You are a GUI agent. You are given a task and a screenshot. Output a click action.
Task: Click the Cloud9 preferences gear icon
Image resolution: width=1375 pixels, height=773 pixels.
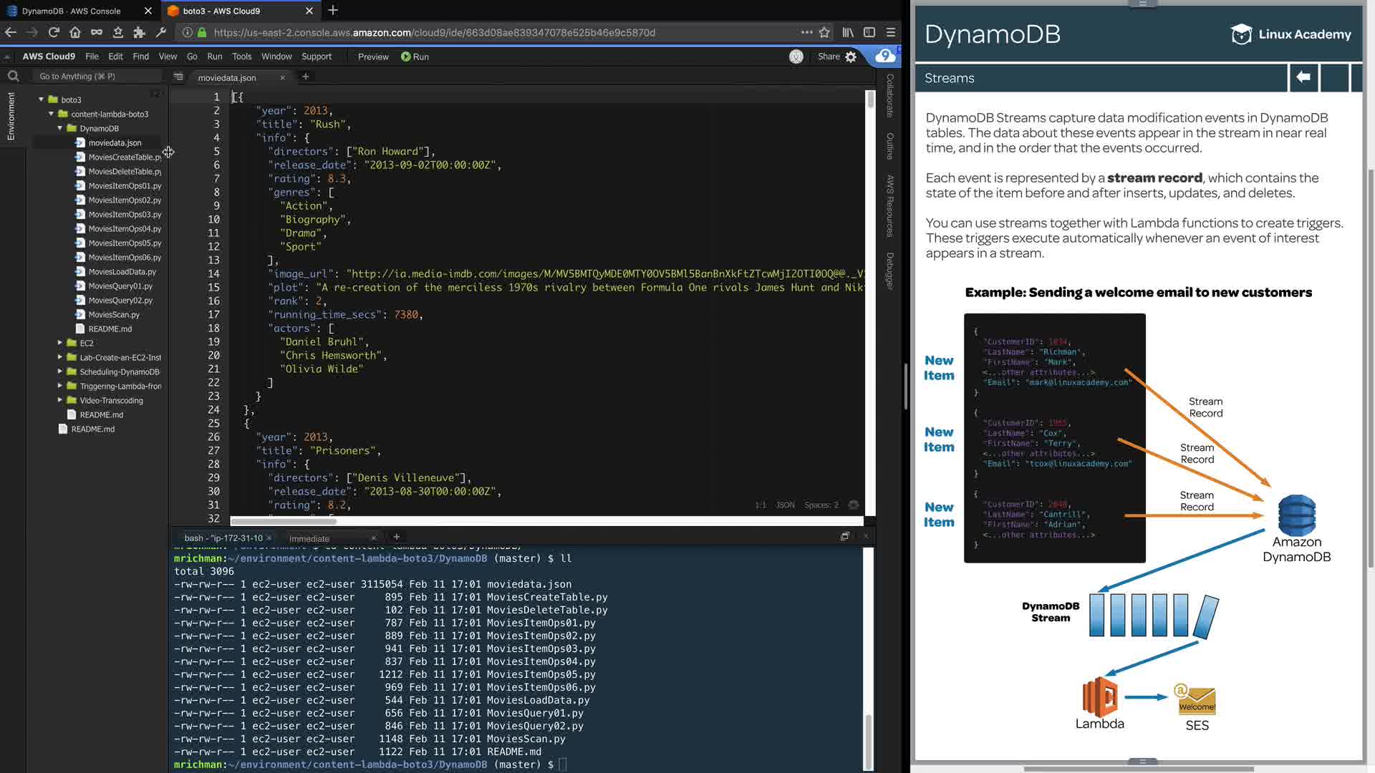point(851,57)
